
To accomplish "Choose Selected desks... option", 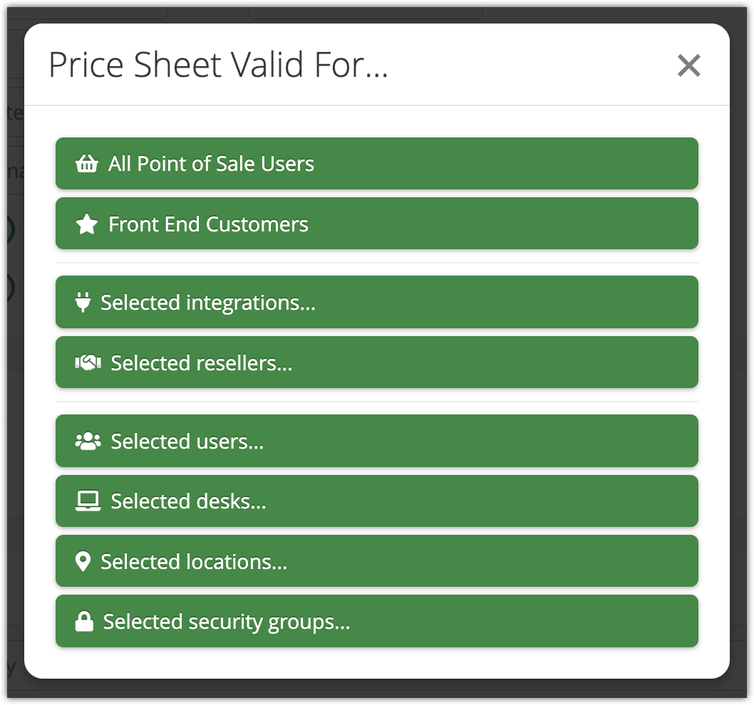I will click(x=376, y=501).
